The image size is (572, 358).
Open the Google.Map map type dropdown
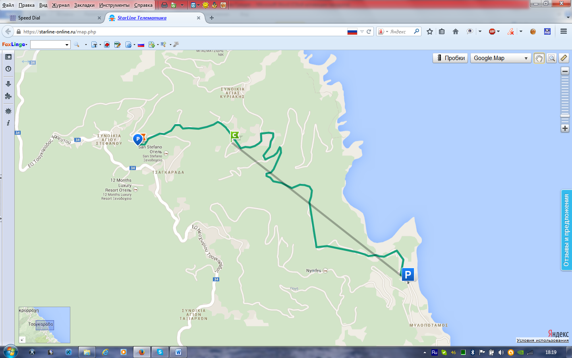coord(500,58)
